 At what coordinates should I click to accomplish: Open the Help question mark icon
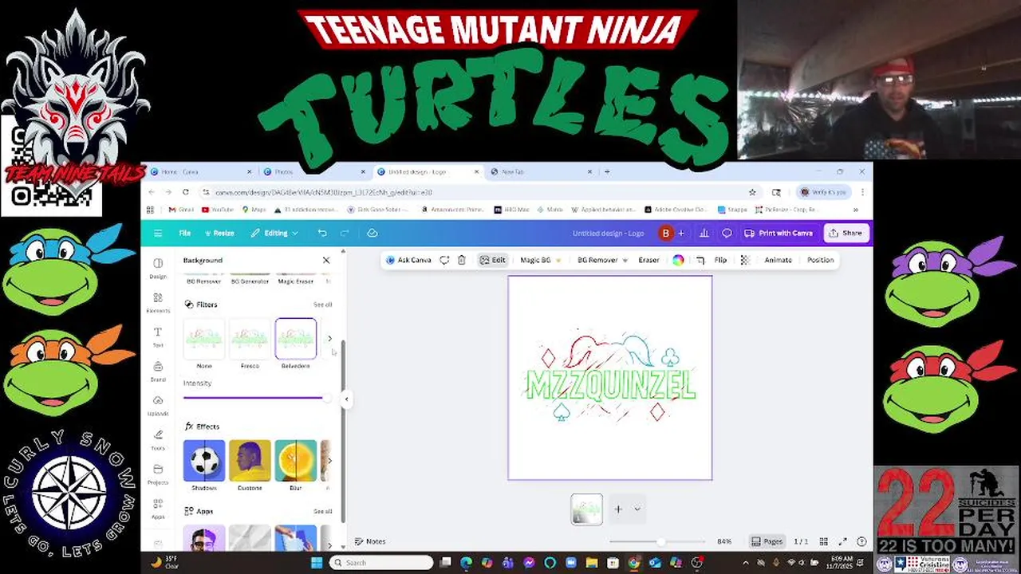pyautogui.click(x=861, y=541)
